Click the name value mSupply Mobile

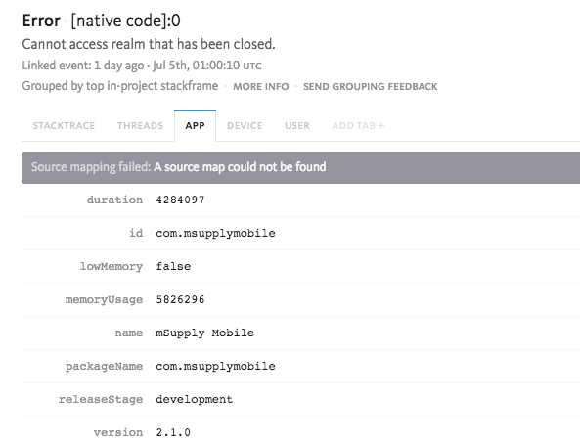point(204,333)
